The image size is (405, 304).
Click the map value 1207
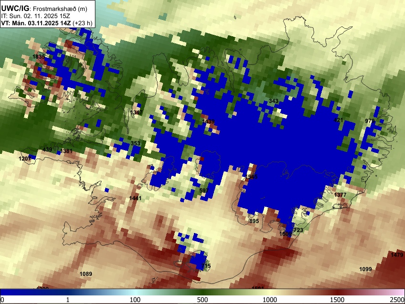click(25, 159)
